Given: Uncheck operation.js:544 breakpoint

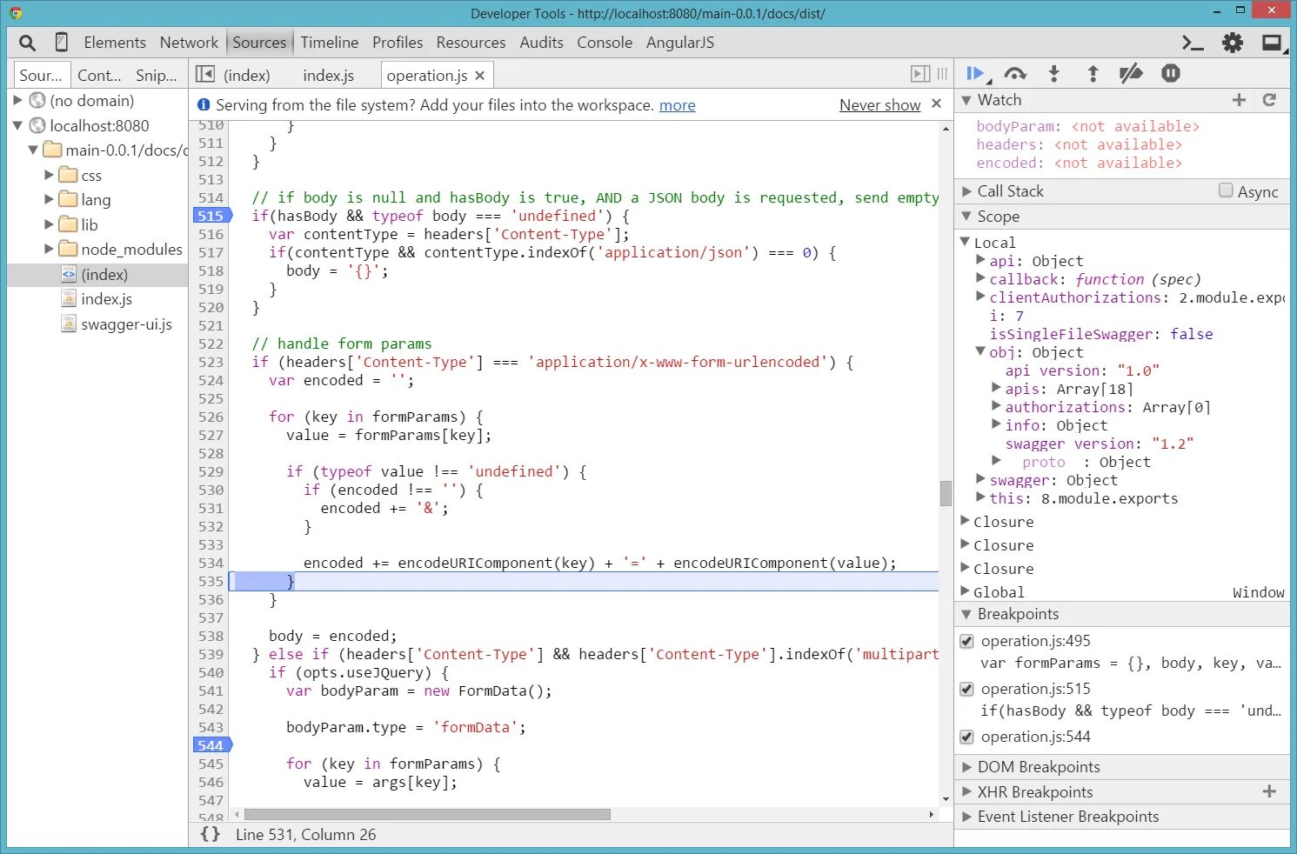Looking at the screenshot, I should click(966, 737).
